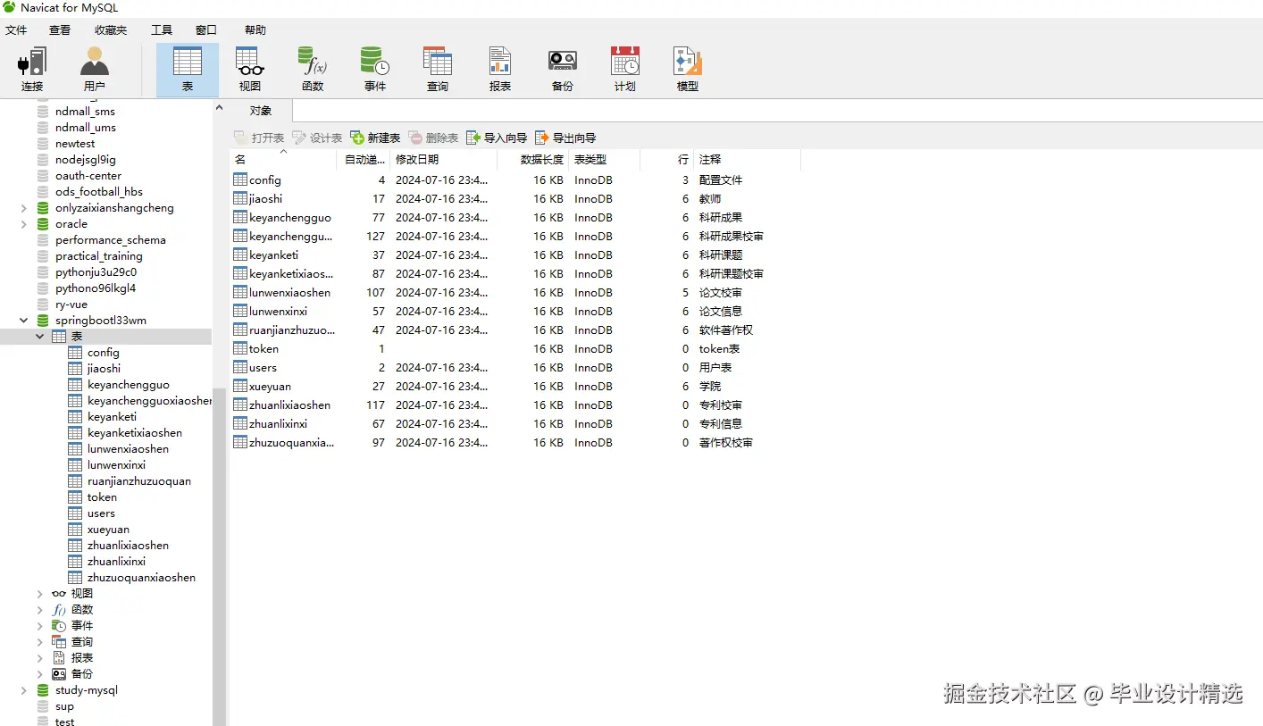Select zhuanlixinxi in the sidebar tree
Image resolution: width=1263 pixels, height=726 pixels.
click(x=116, y=562)
